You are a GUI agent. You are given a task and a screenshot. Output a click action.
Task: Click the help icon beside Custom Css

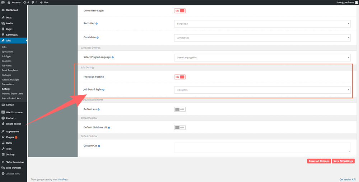click(99, 146)
